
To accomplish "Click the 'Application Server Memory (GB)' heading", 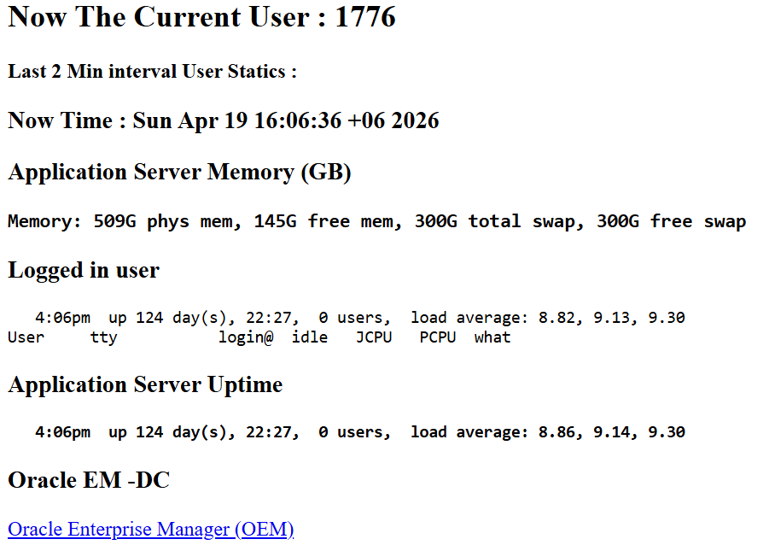I will click(x=179, y=173).
